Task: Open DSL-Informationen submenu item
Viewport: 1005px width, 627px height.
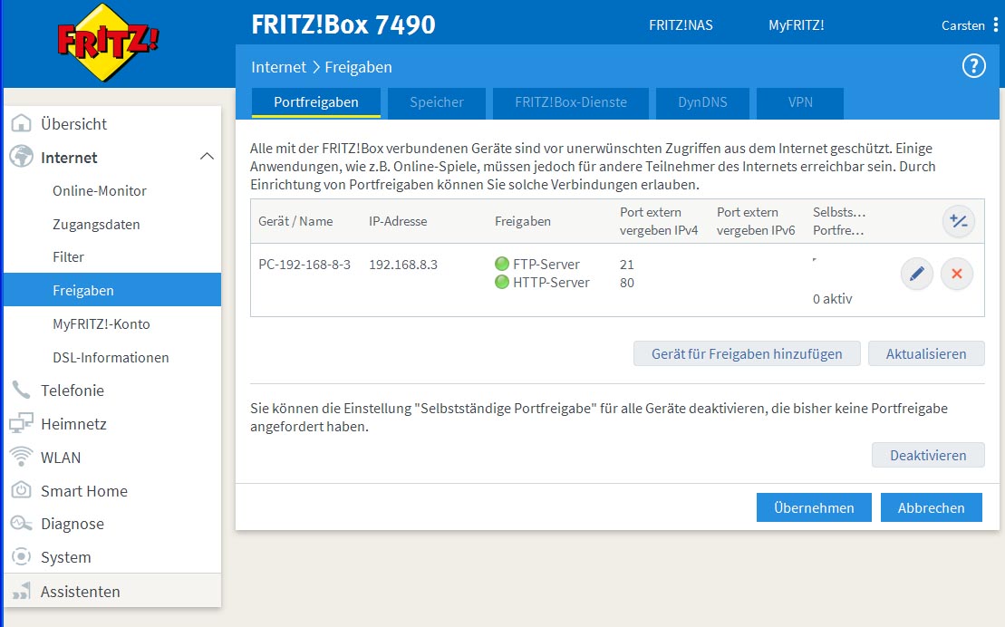Action: pyautogui.click(x=112, y=357)
